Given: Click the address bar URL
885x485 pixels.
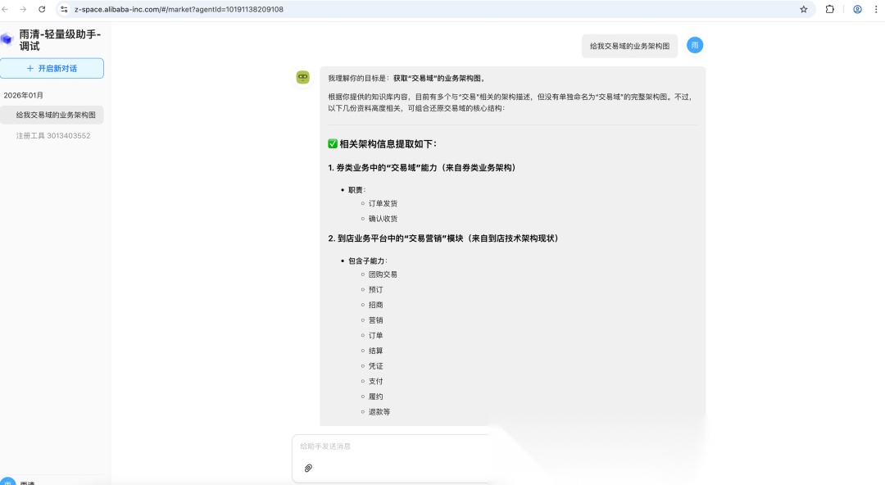Looking at the screenshot, I should tap(179, 9).
